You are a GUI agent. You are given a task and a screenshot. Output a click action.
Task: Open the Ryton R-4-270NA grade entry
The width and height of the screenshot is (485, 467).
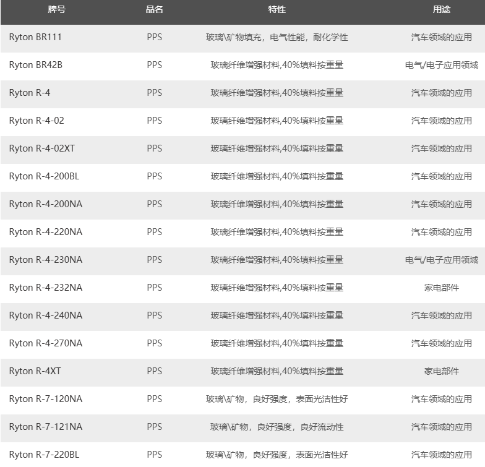pos(45,343)
